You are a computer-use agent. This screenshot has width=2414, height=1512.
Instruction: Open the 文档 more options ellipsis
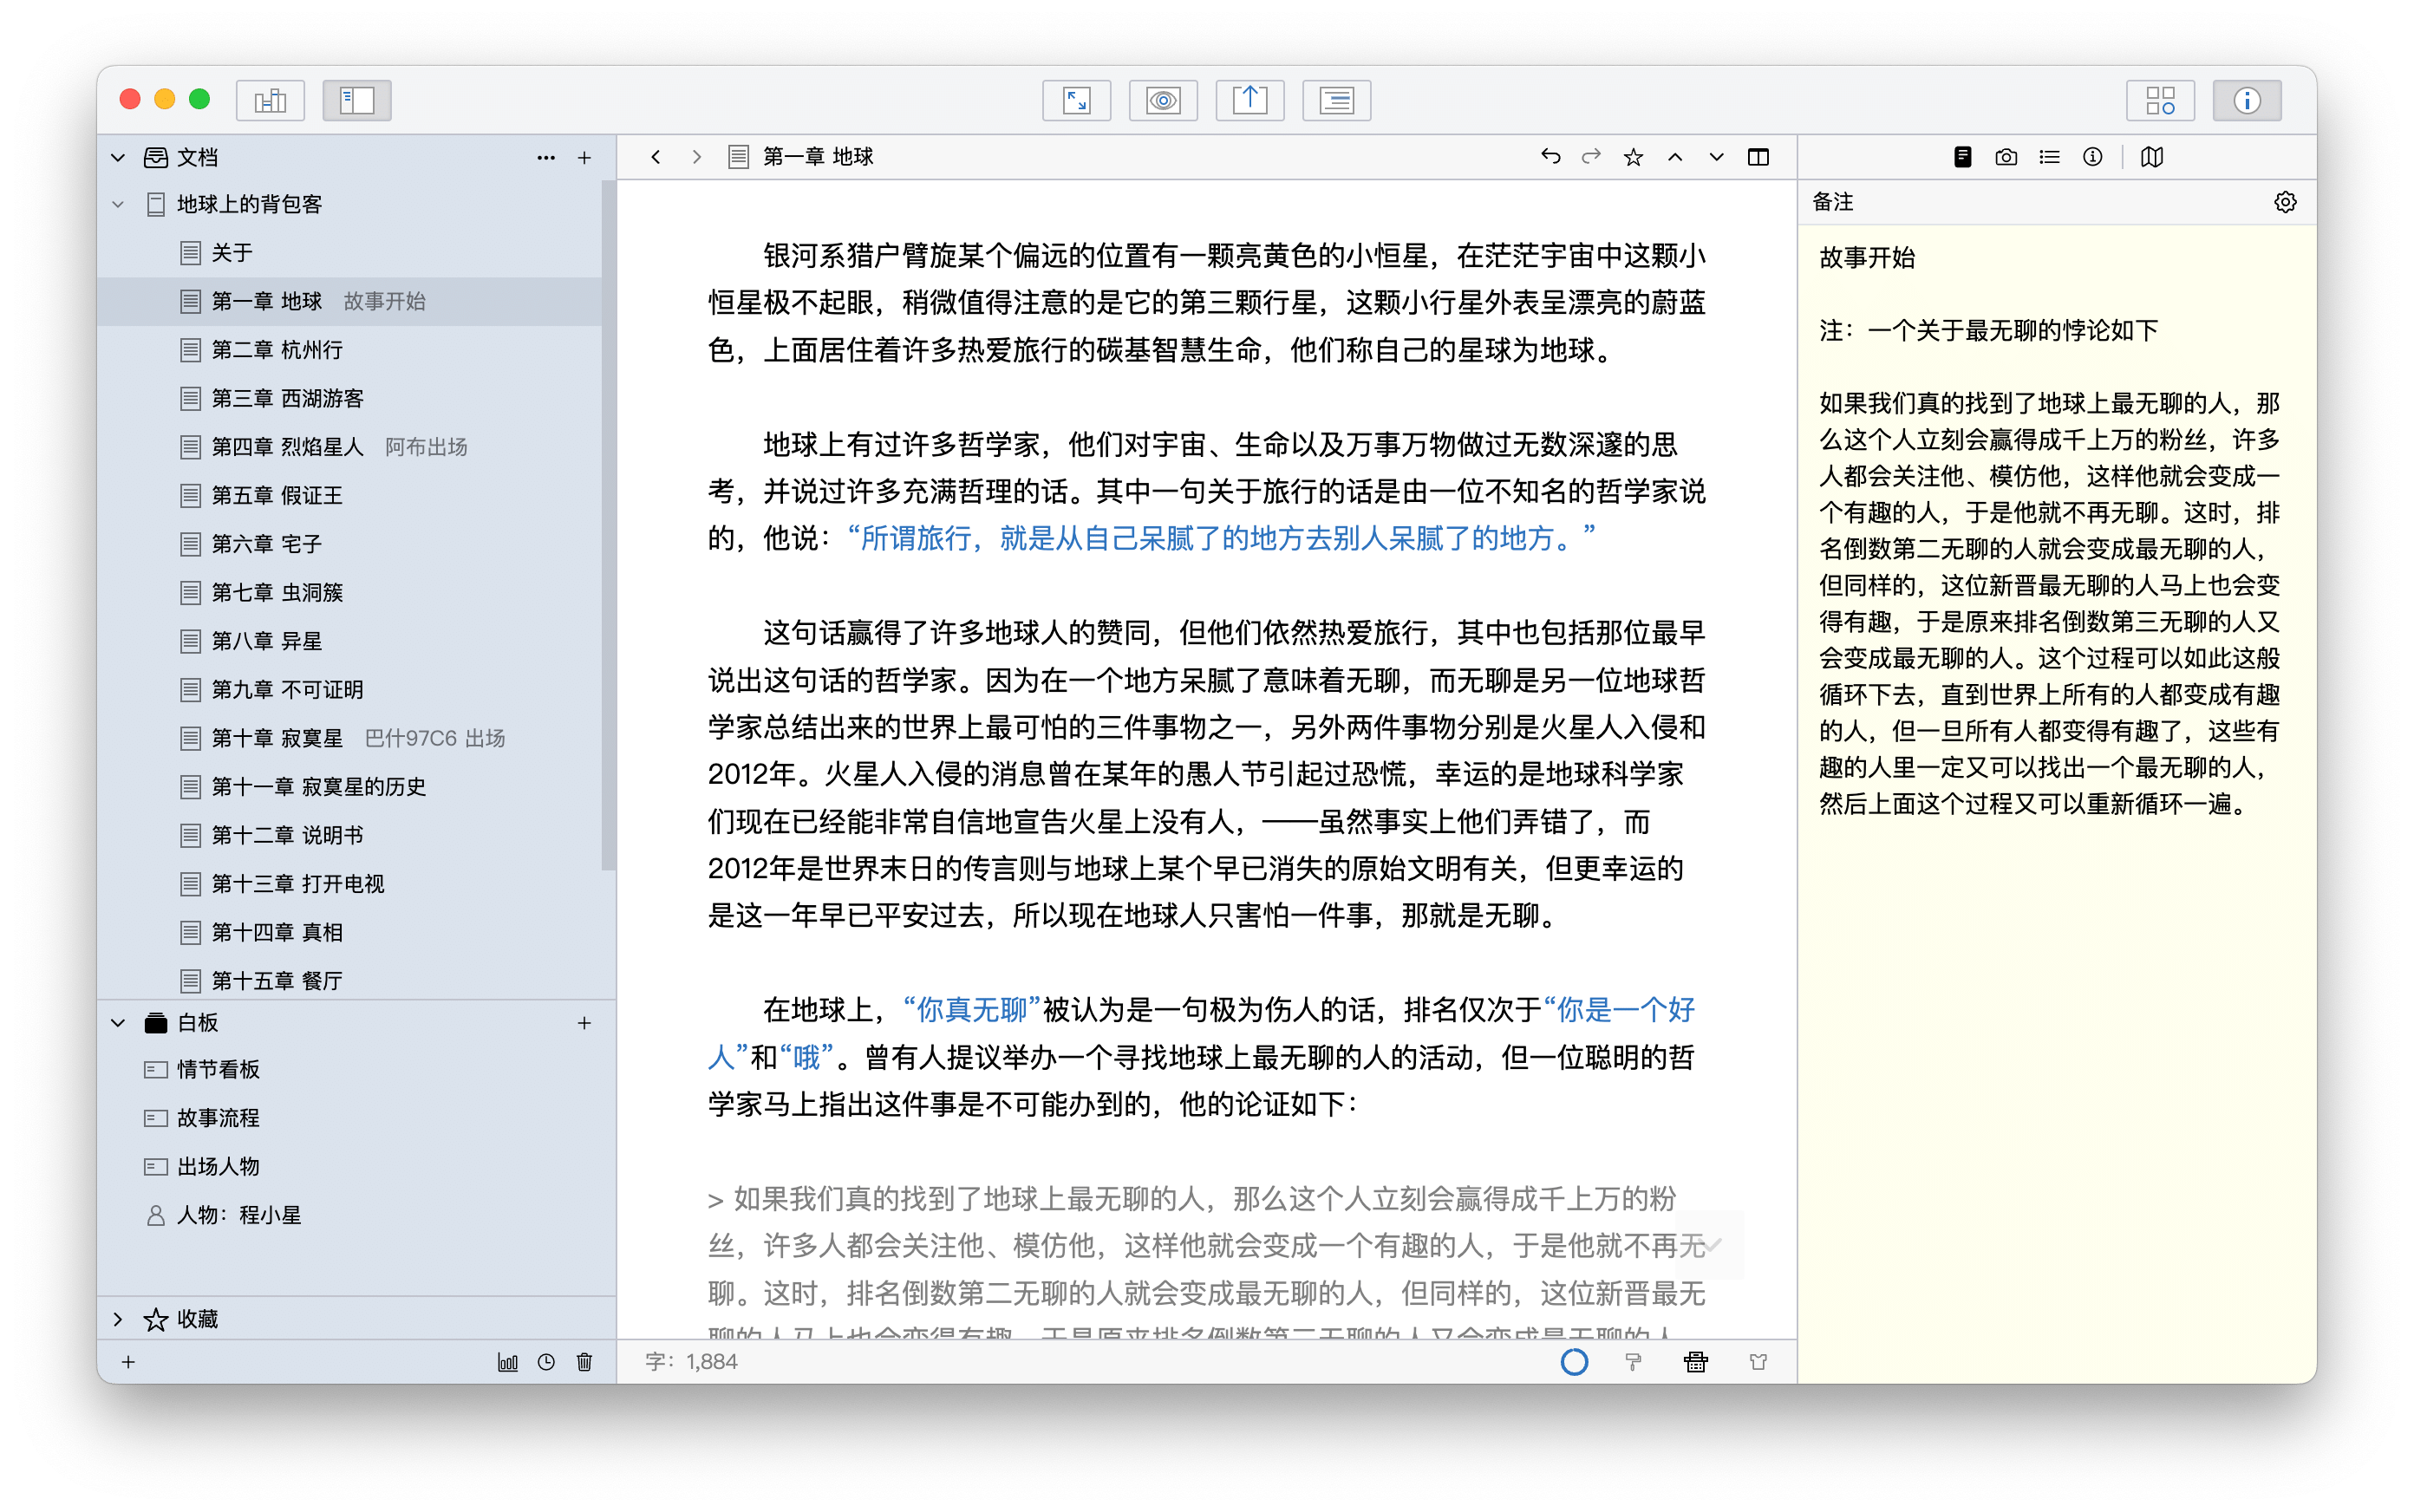pyautogui.click(x=546, y=157)
